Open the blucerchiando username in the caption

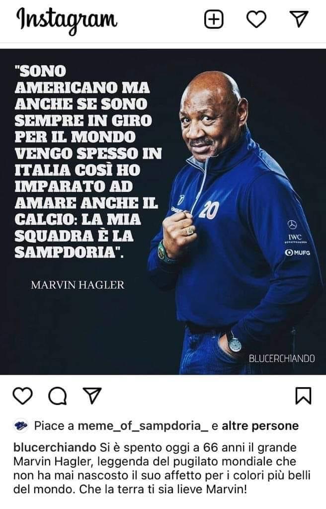pyautogui.click(x=55, y=448)
